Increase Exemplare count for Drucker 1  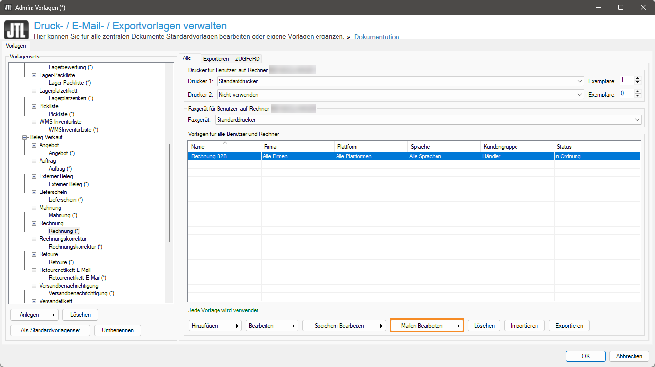[638, 78]
